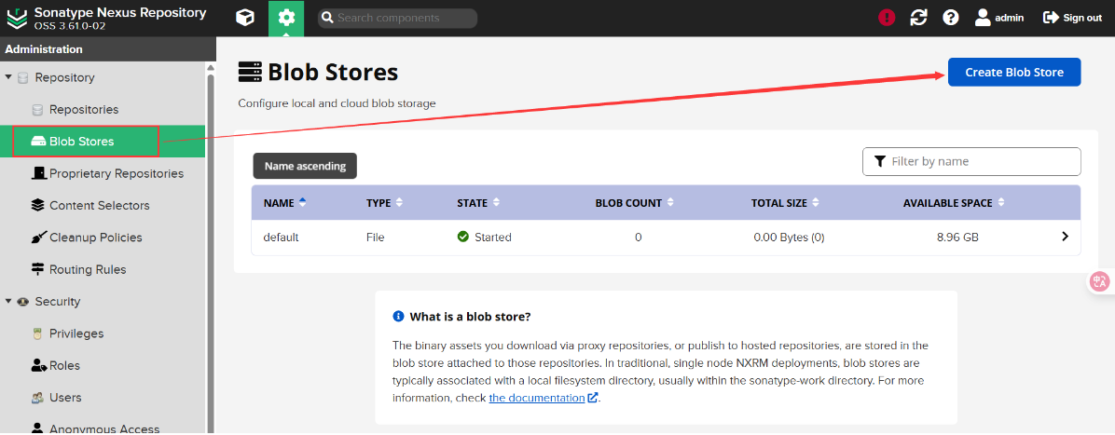1115x435 pixels.
Task: Click Sign out
Action: (1072, 18)
